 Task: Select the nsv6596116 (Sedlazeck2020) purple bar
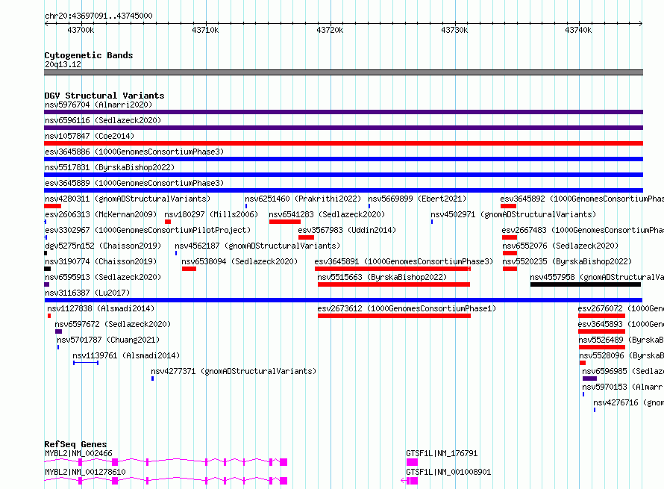(343, 128)
